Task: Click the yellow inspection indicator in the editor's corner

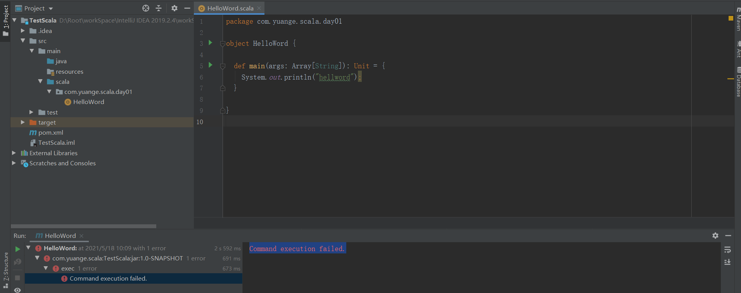Action: point(731,18)
